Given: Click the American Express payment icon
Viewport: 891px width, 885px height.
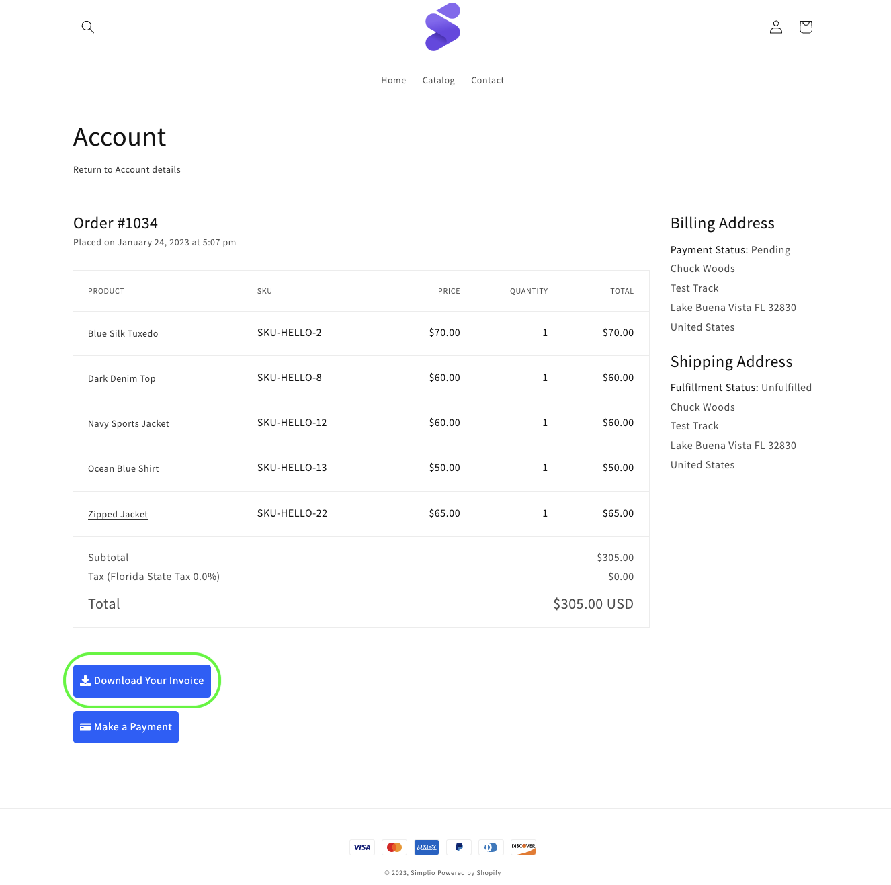Looking at the screenshot, I should click(x=427, y=847).
